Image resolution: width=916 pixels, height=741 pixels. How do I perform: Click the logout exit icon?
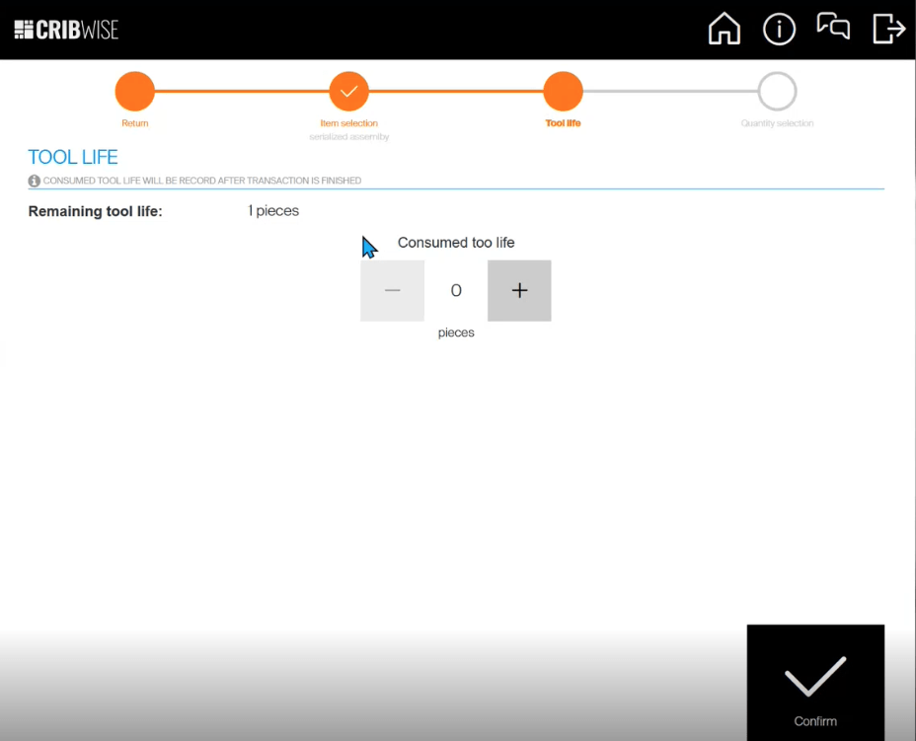pyautogui.click(x=888, y=30)
